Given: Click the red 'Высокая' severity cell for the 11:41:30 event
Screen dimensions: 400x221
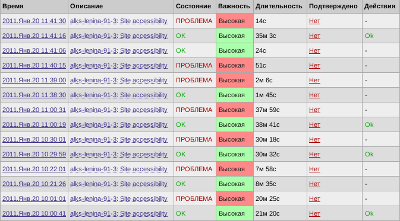Looking at the screenshot, I should (235, 21).
